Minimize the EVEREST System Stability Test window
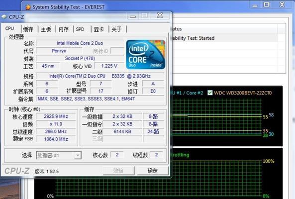The height and width of the screenshot is (199, 295). click(x=255, y=5)
